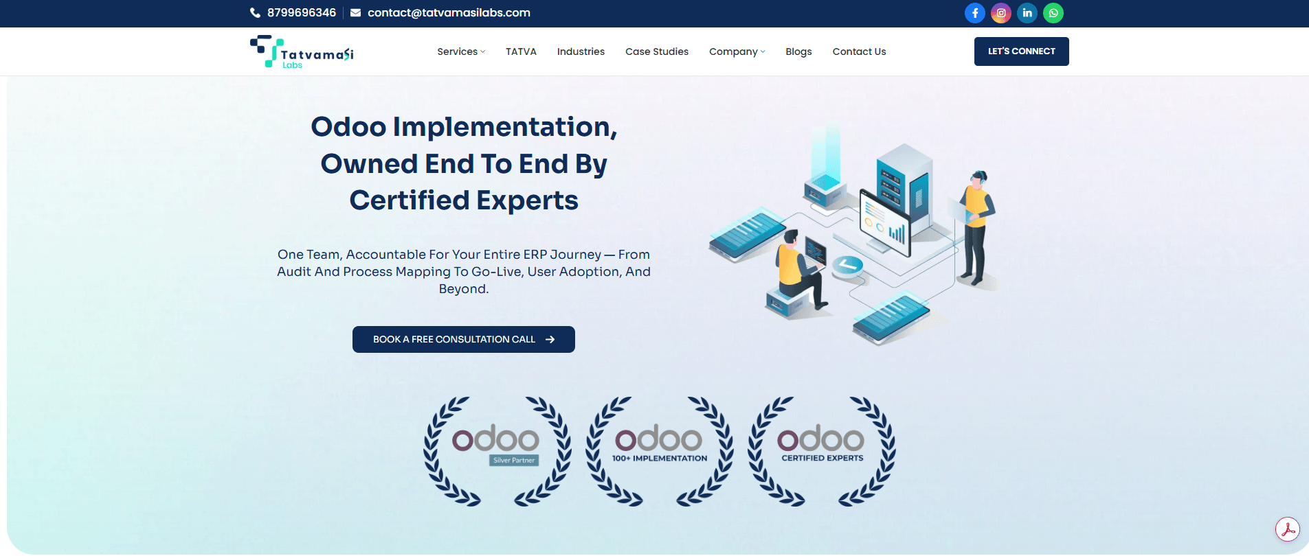
Task: Click the Odoo Silver Partner badge
Action: click(497, 451)
